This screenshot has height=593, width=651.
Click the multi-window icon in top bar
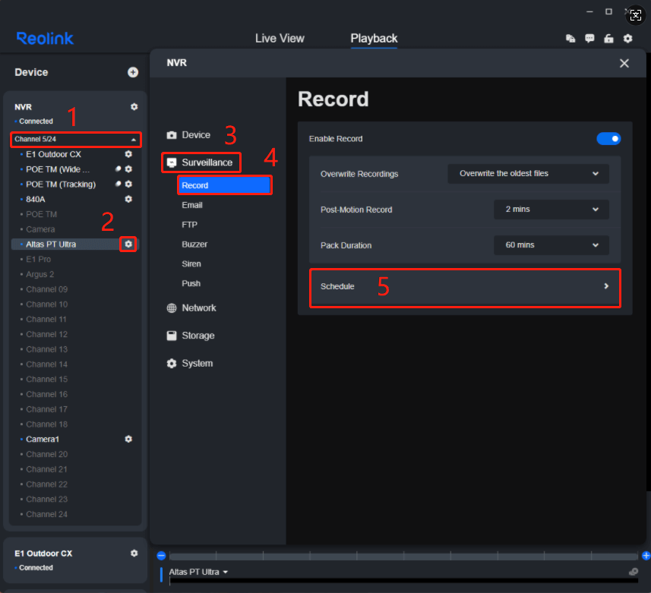pyautogui.click(x=570, y=39)
